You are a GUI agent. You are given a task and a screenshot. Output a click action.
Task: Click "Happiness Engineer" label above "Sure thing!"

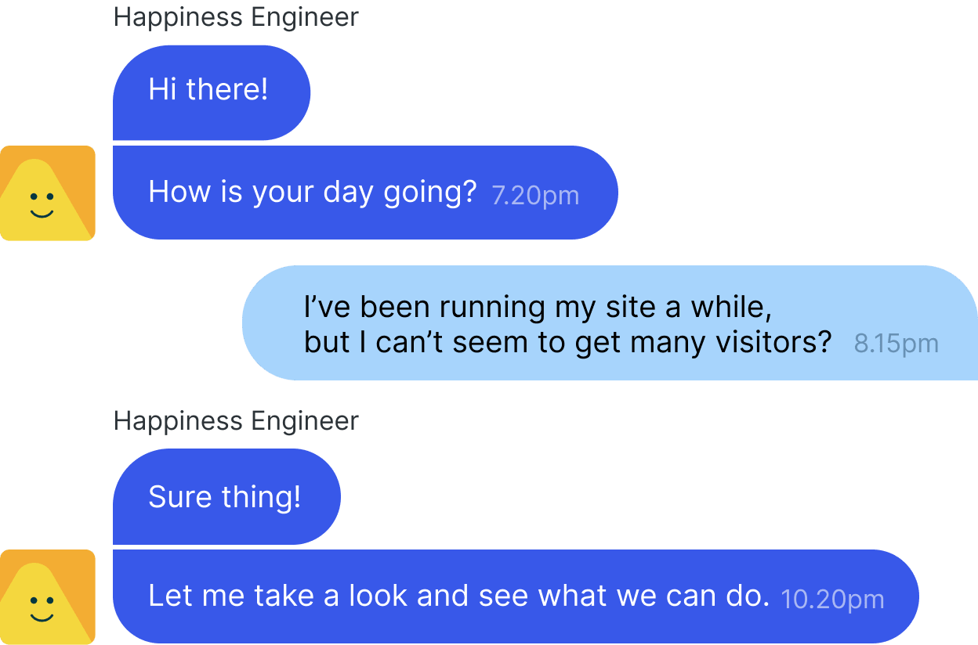[236, 421]
